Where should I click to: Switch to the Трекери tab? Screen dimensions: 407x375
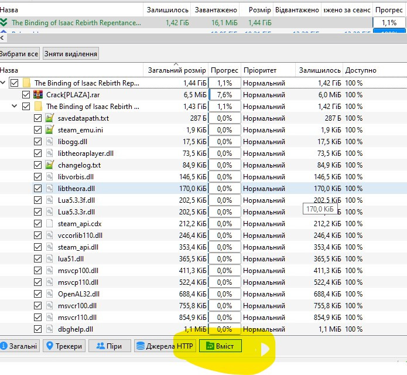(64, 346)
